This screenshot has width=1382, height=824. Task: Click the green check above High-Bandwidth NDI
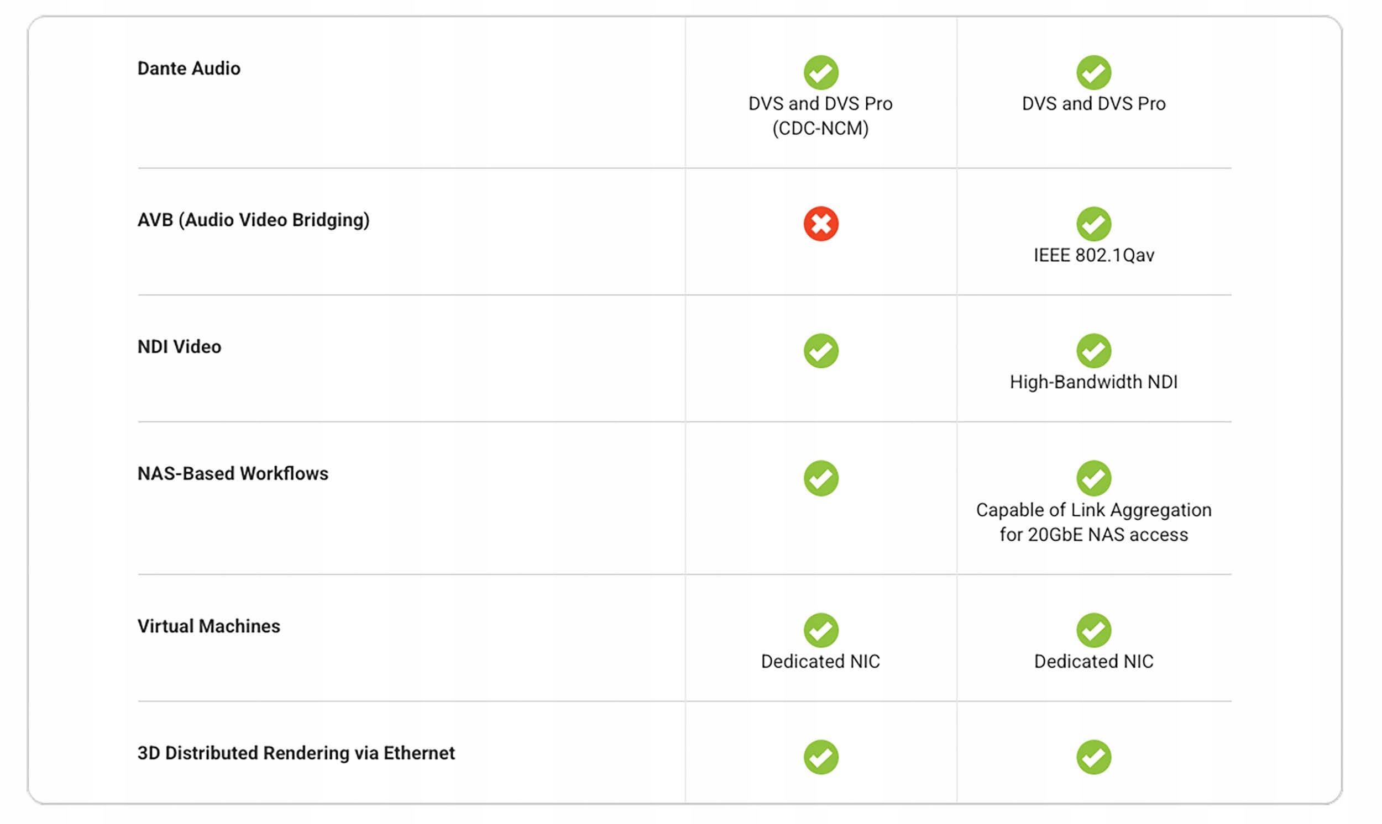(1093, 350)
